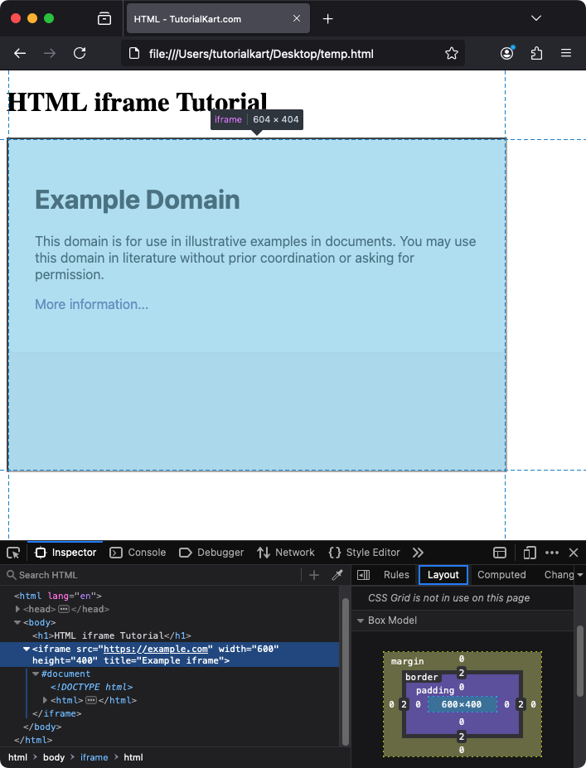Open the Rules side panel tab

(396, 574)
